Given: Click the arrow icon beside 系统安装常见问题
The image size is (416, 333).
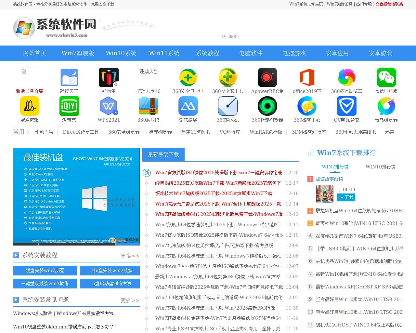Looking at the screenshot, I should click(16, 300).
